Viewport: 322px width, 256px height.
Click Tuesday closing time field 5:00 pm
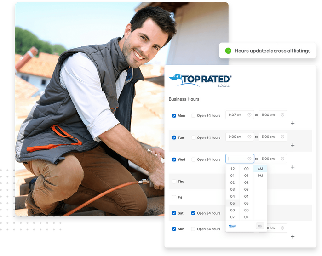tap(273, 137)
